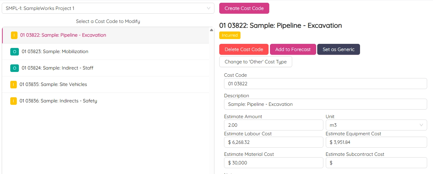Click the 'O' badge beside 01 03824 Indirect Staff
The image size is (433, 174).
pos(14,68)
